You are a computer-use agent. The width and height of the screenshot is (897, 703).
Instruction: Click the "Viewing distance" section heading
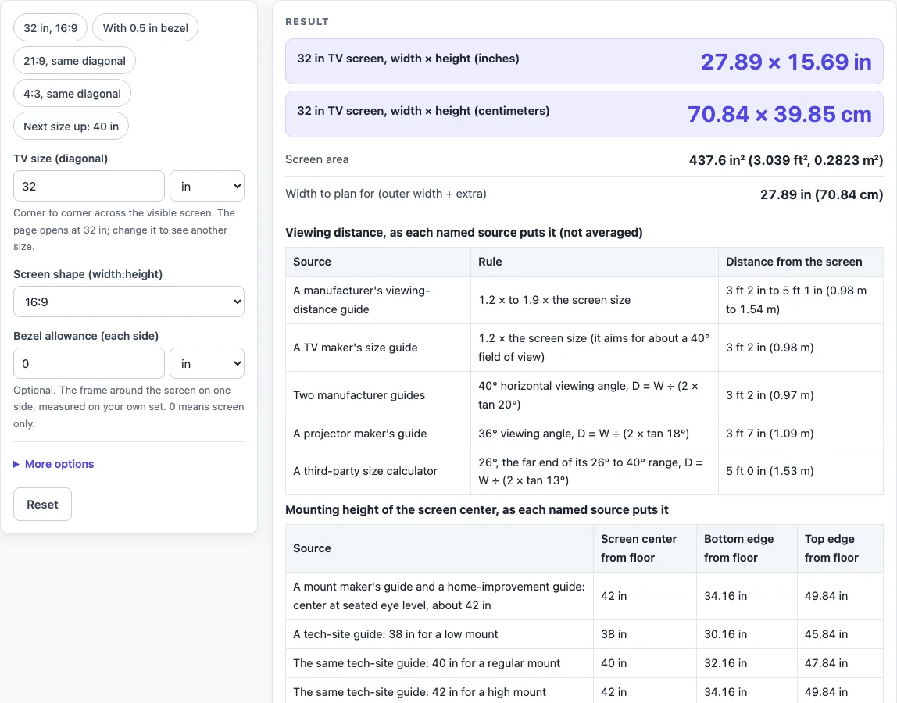464,232
